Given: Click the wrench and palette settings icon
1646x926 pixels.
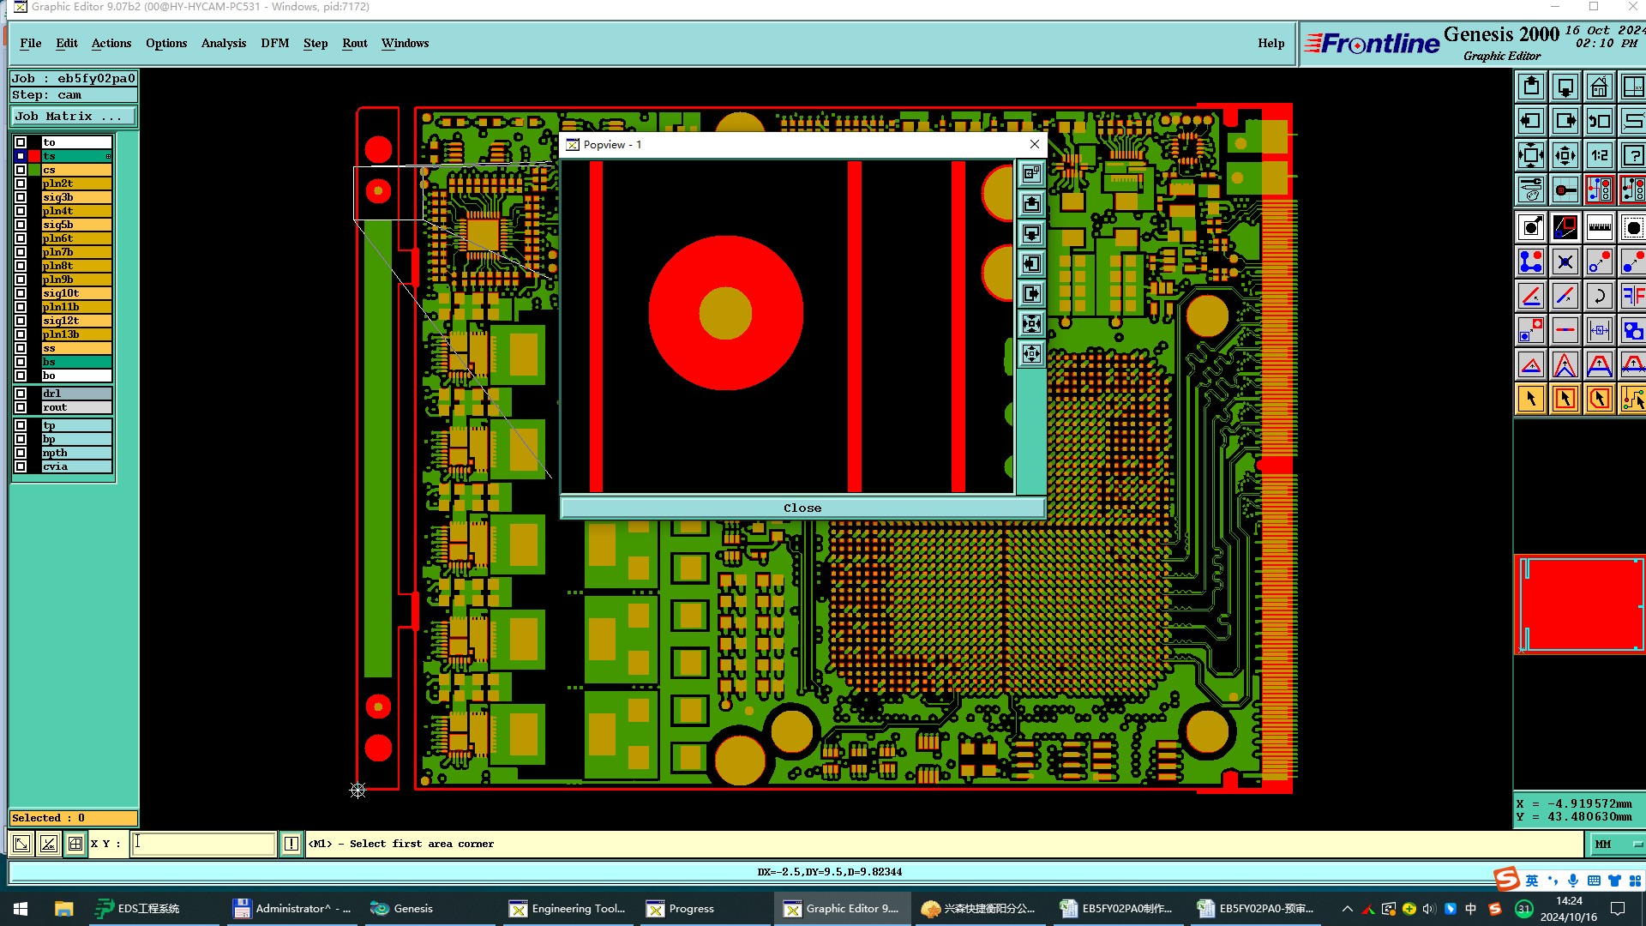Looking at the screenshot, I should (1531, 189).
